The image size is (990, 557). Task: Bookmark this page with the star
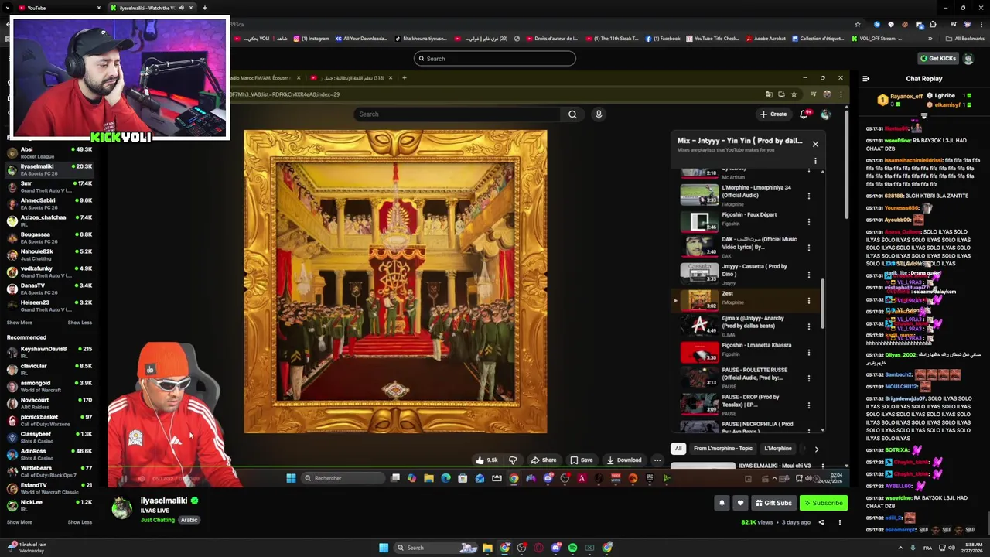(x=857, y=24)
